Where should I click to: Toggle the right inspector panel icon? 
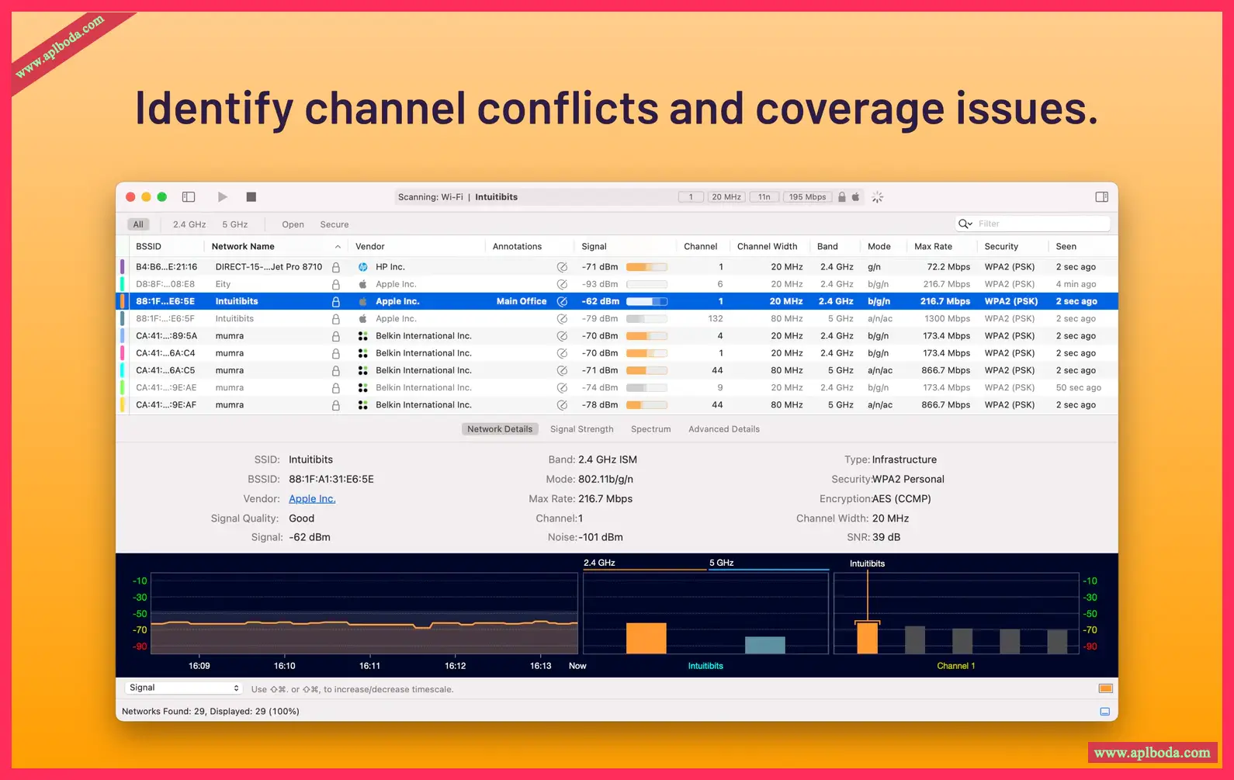coord(1101,197)
